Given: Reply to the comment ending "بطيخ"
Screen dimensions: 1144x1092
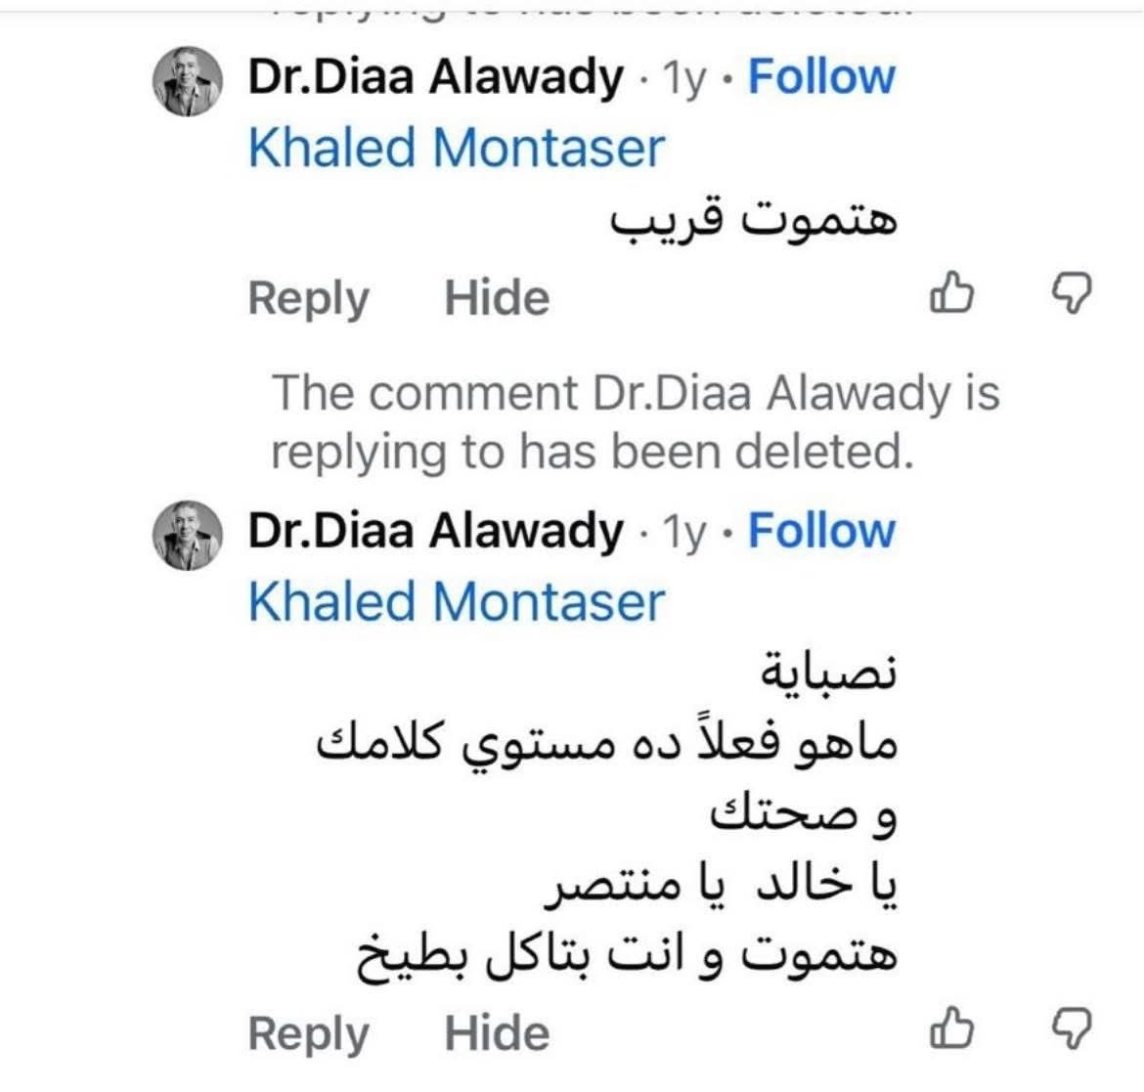Looking at the screenshot, I should click(308, 1033).
